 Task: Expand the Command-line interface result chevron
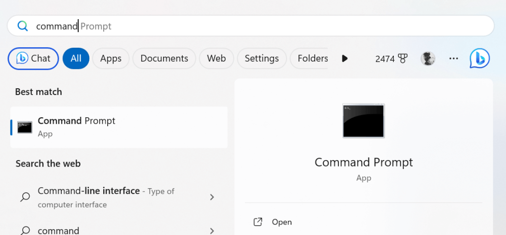click(212, 197)
